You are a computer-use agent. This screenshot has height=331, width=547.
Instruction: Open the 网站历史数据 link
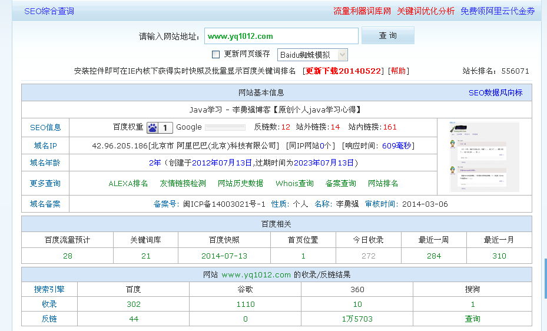coord(240,183)
